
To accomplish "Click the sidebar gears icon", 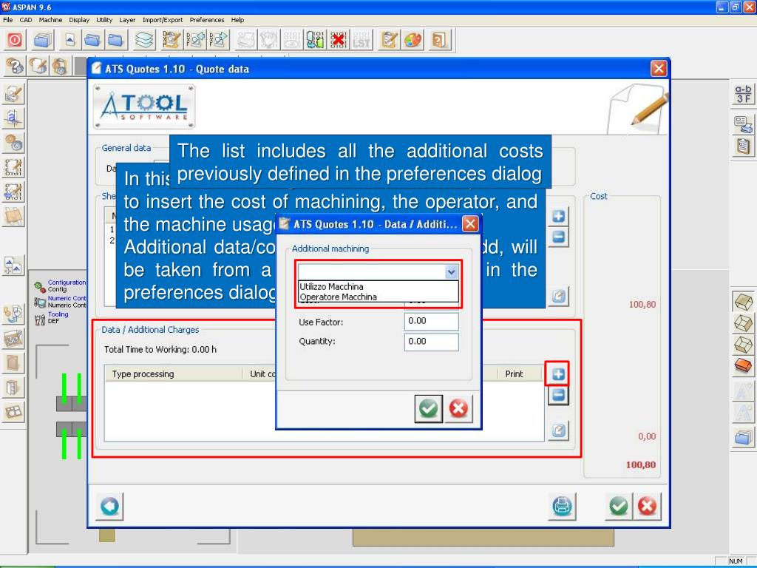I will 13,143.
